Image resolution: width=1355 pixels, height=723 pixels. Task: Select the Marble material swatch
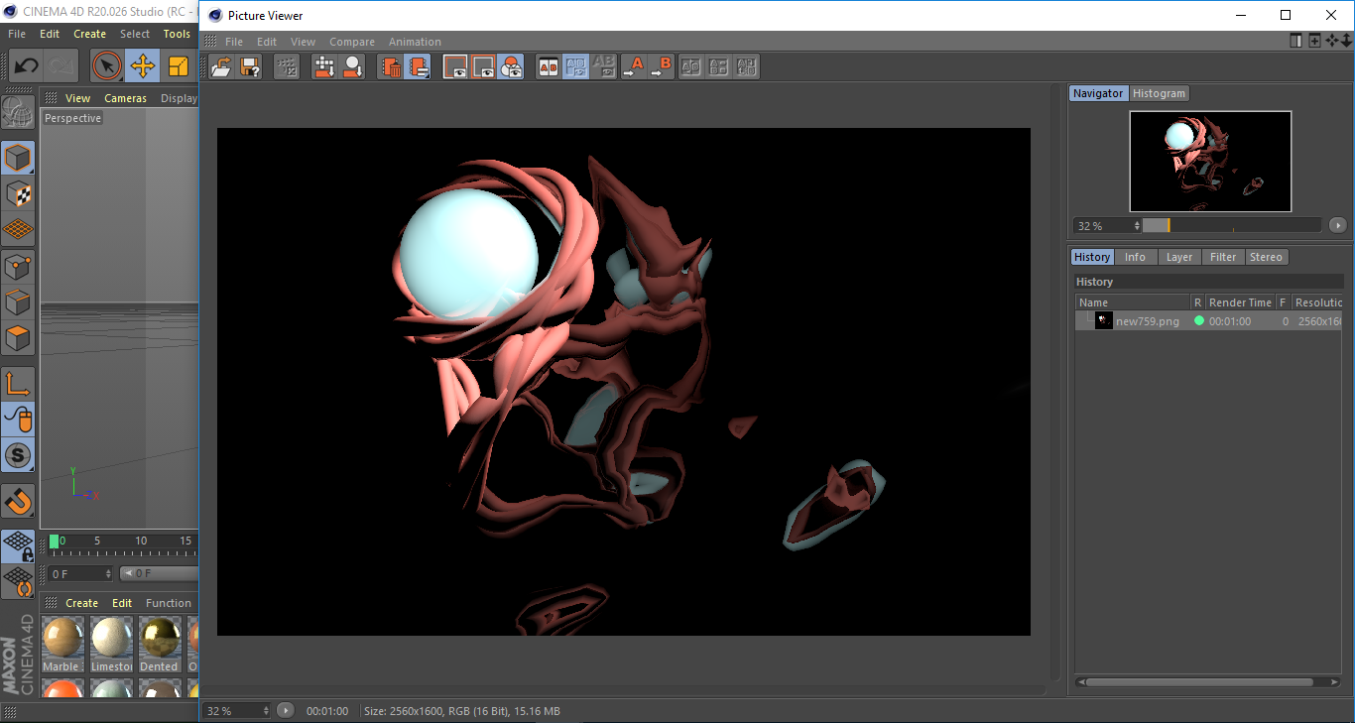point(62,638)
